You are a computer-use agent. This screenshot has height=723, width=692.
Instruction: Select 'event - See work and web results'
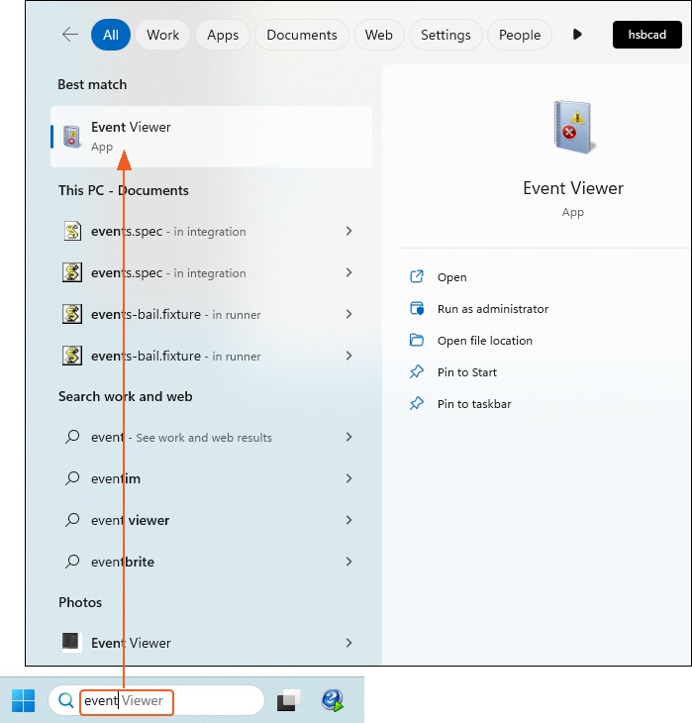pyautogui.click(x=211, y=437)
